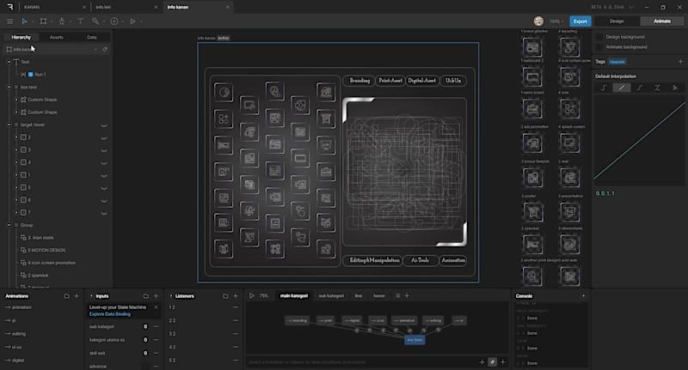
Task: Collapse the box text group
Action: coord(9,88)
